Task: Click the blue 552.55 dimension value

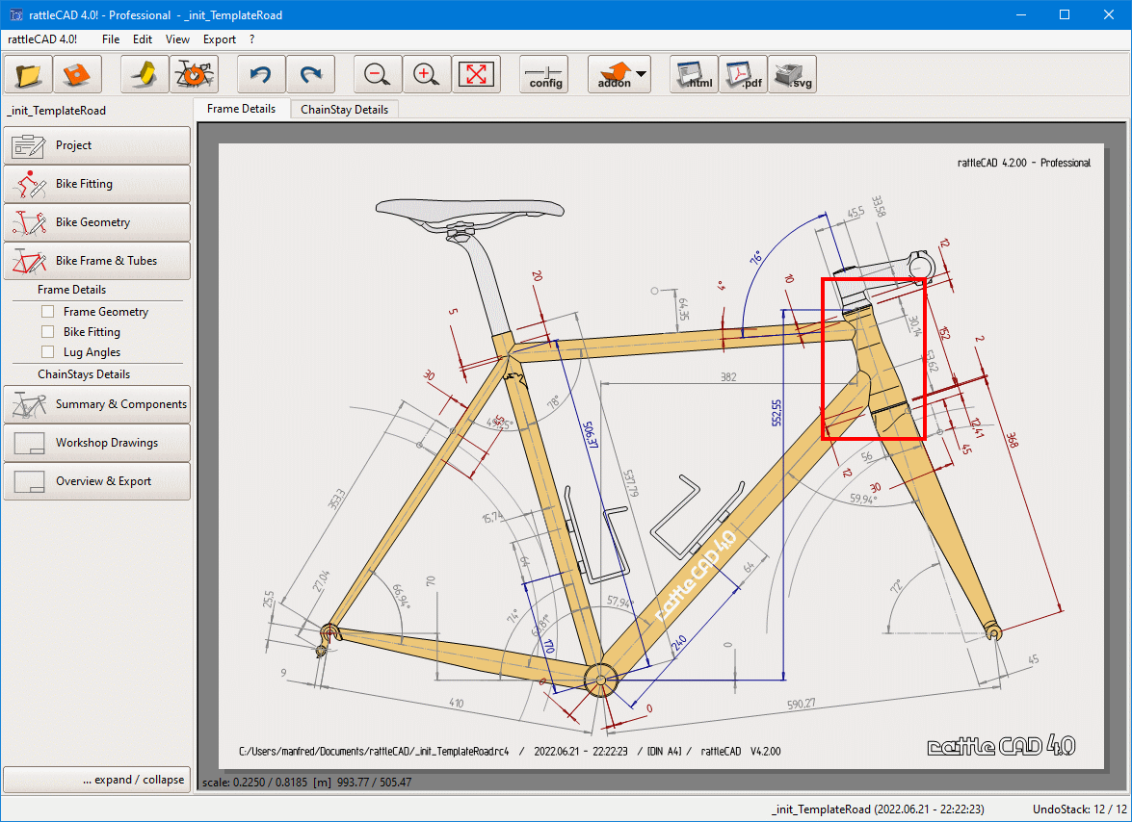Action: tap(777, 412)
